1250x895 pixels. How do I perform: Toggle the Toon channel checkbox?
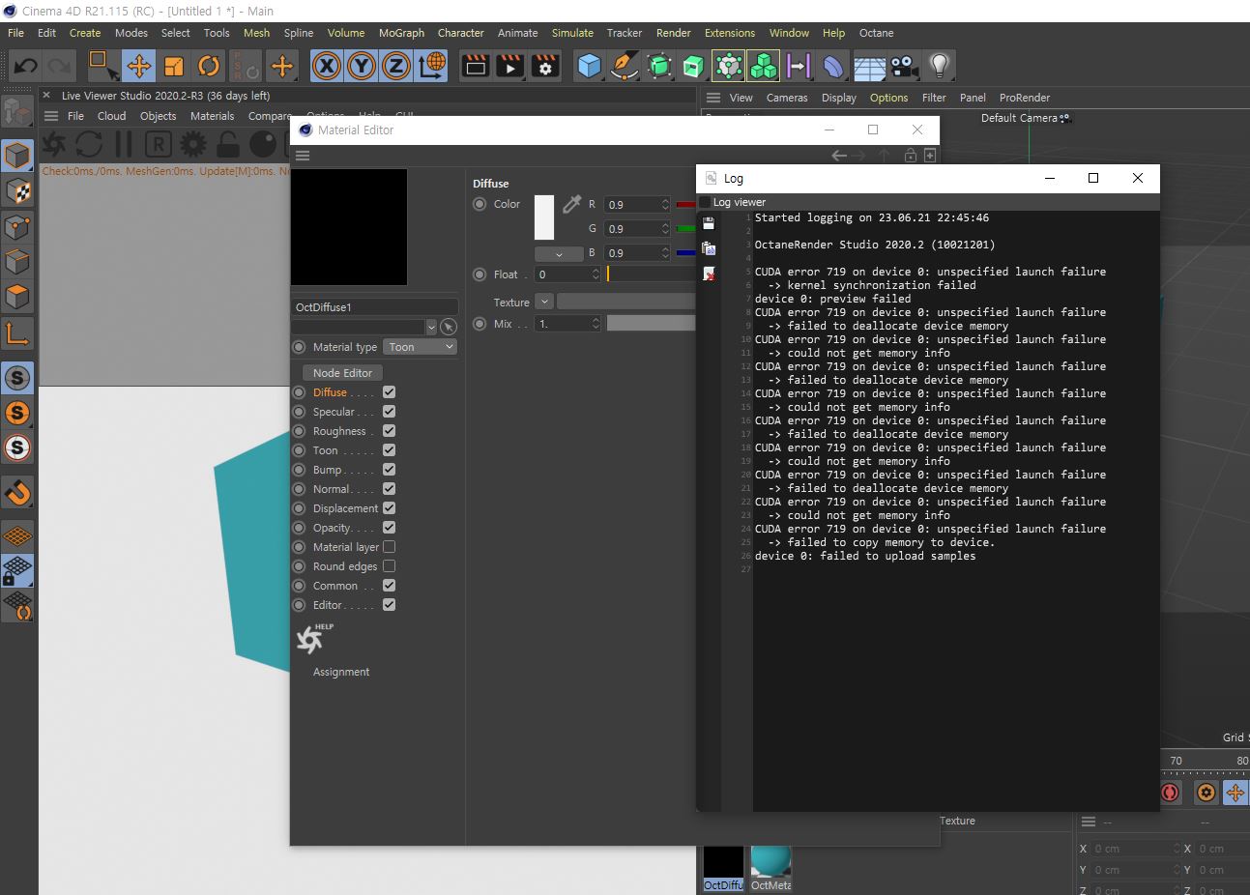(x=389, y=450)
